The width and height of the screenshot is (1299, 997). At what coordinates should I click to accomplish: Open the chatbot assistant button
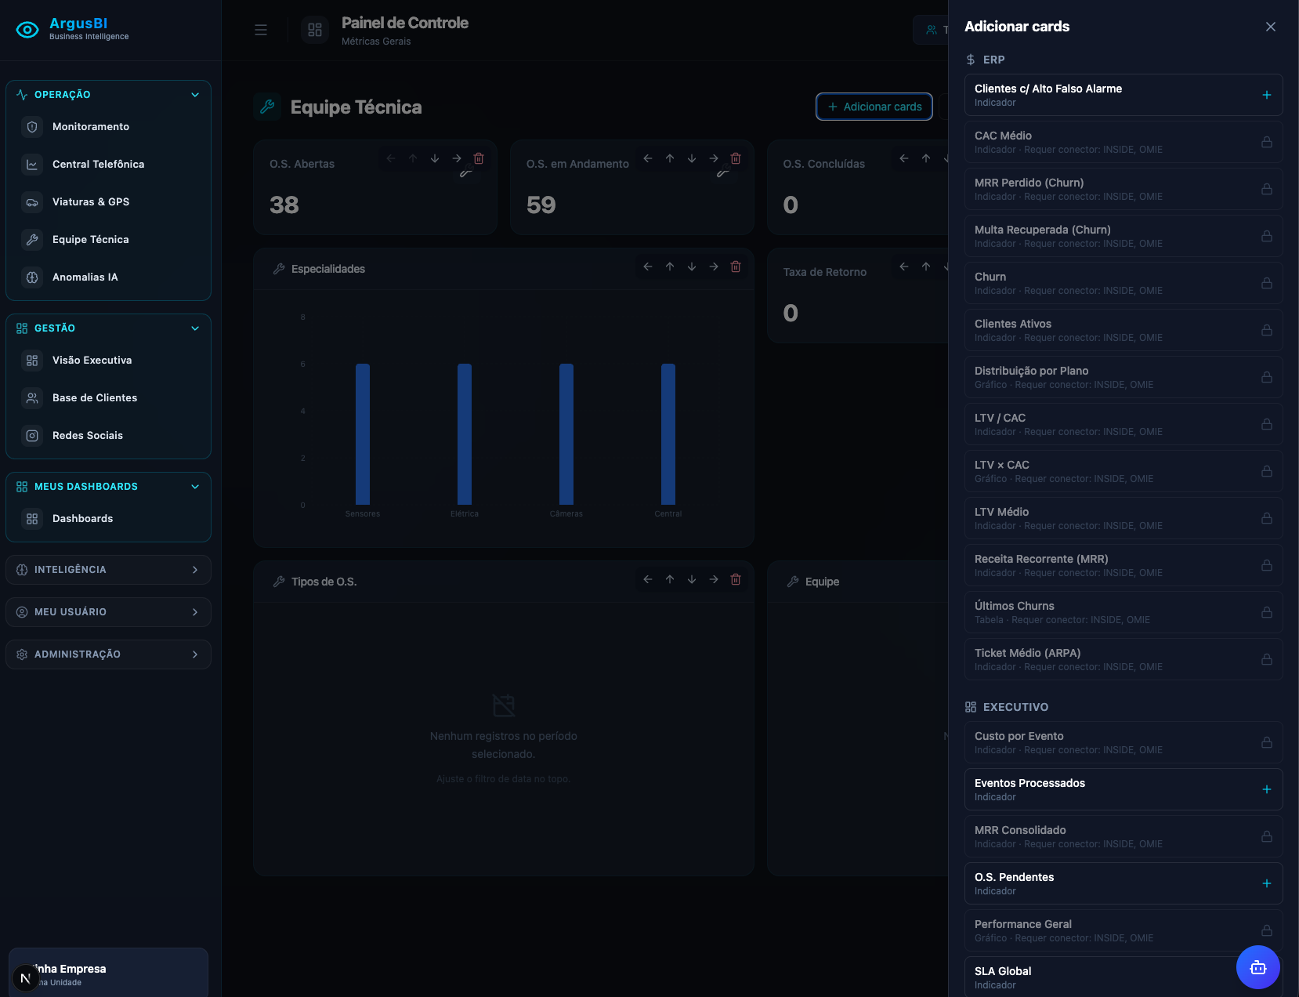(x=1257, y=967)
